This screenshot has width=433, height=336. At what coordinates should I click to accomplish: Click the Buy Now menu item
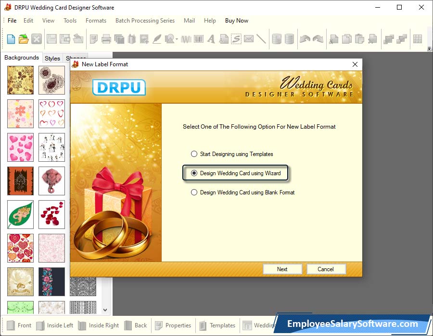[237, 21]
